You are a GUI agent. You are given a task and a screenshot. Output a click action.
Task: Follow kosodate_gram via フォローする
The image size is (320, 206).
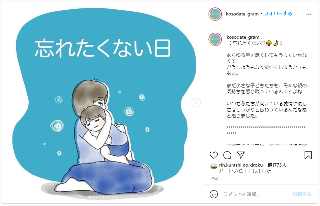pyautogui.click(x=278, y=14)
